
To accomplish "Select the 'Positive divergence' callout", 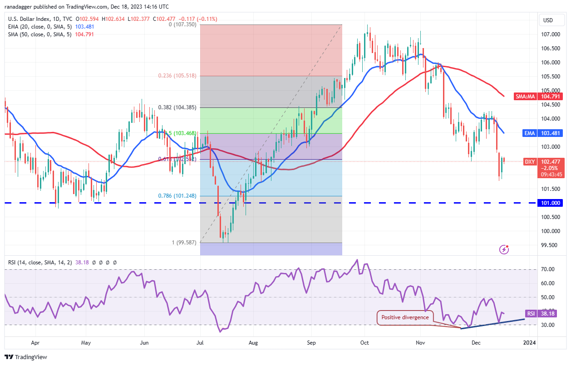I will coord(405,317).
